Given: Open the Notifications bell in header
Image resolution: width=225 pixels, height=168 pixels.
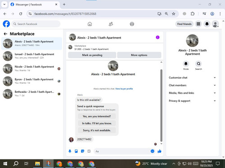Looking at the screenshot, I should pyautogui.click(x=207, y=24).
